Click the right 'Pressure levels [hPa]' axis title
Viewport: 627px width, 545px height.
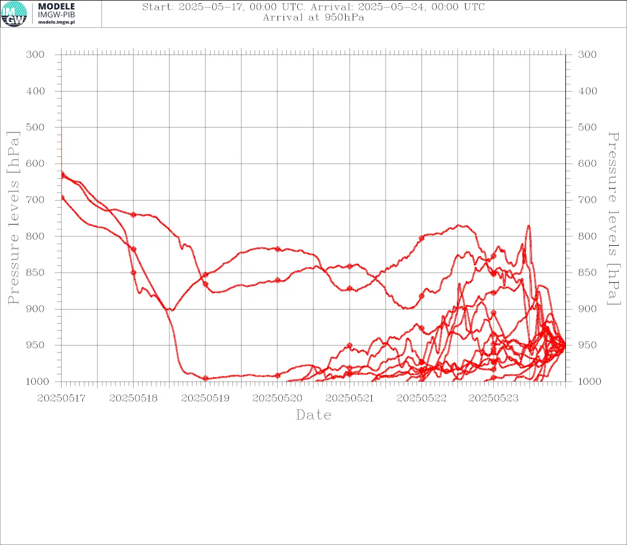[613, 219]
